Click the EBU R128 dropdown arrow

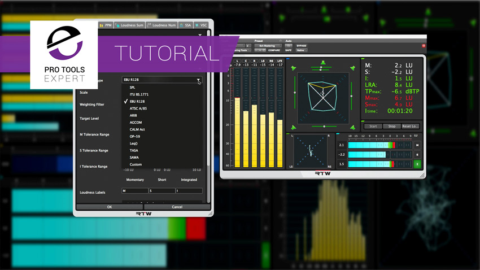tap(198, 80)
